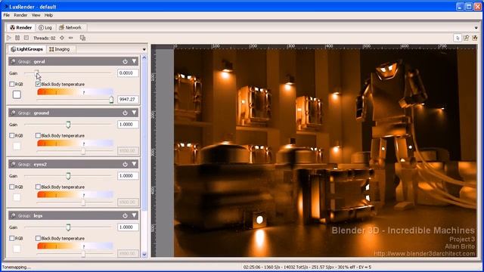Enable RGB checkbox in geral group
The image size is (484, 272).
[12, 84]
